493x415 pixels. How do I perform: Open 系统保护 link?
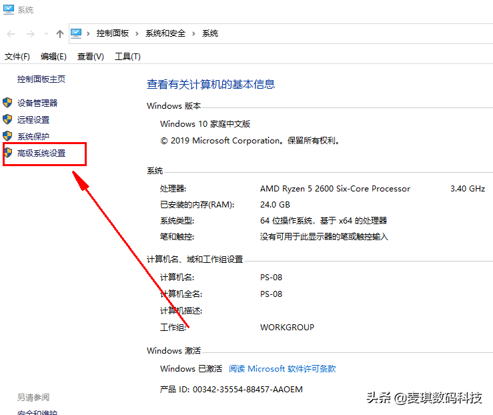33,137
